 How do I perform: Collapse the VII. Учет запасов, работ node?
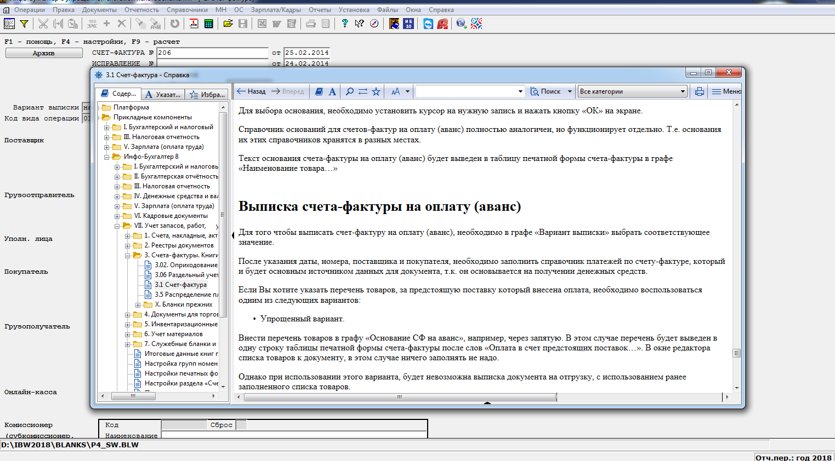[x=117, y=226]
